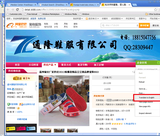Select Translate to English in context menu
Viewport: 160px width, 136px height.
pyautogui.click(x=146, y=98)
